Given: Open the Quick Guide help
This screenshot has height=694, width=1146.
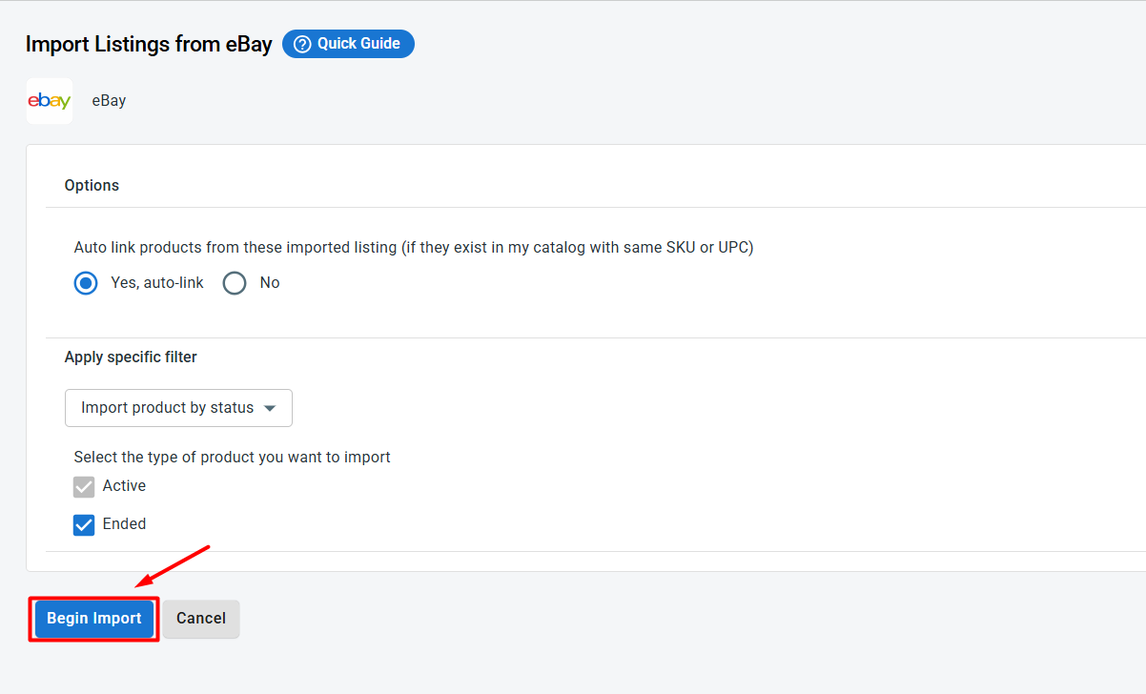Looking at the screenshot, I should 348,44.
